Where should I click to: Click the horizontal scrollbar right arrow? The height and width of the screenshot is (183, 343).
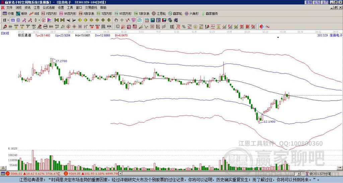[299, 174]
